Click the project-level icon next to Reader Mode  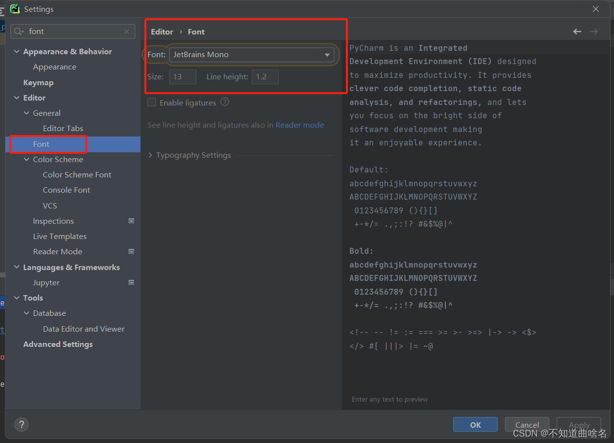(x=131, y=251)
